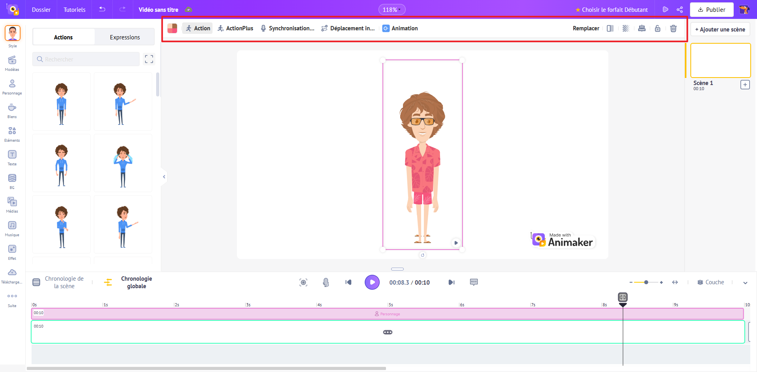The image size is (757, 372).
Task: Delete the character with the trash icon
Action: 673,28
